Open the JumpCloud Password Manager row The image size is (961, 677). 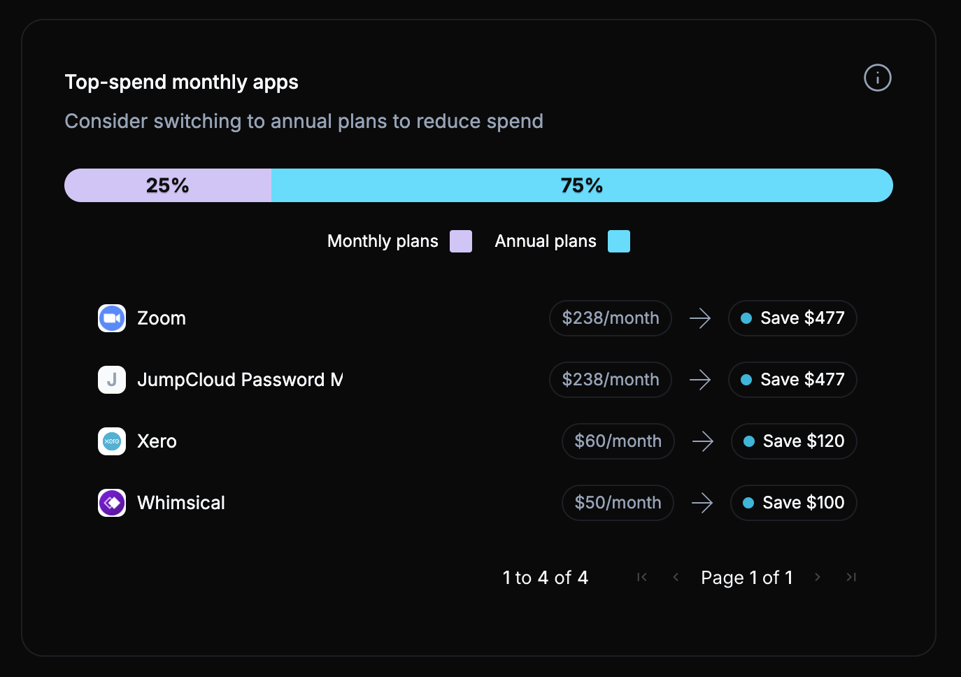[240, 380]
